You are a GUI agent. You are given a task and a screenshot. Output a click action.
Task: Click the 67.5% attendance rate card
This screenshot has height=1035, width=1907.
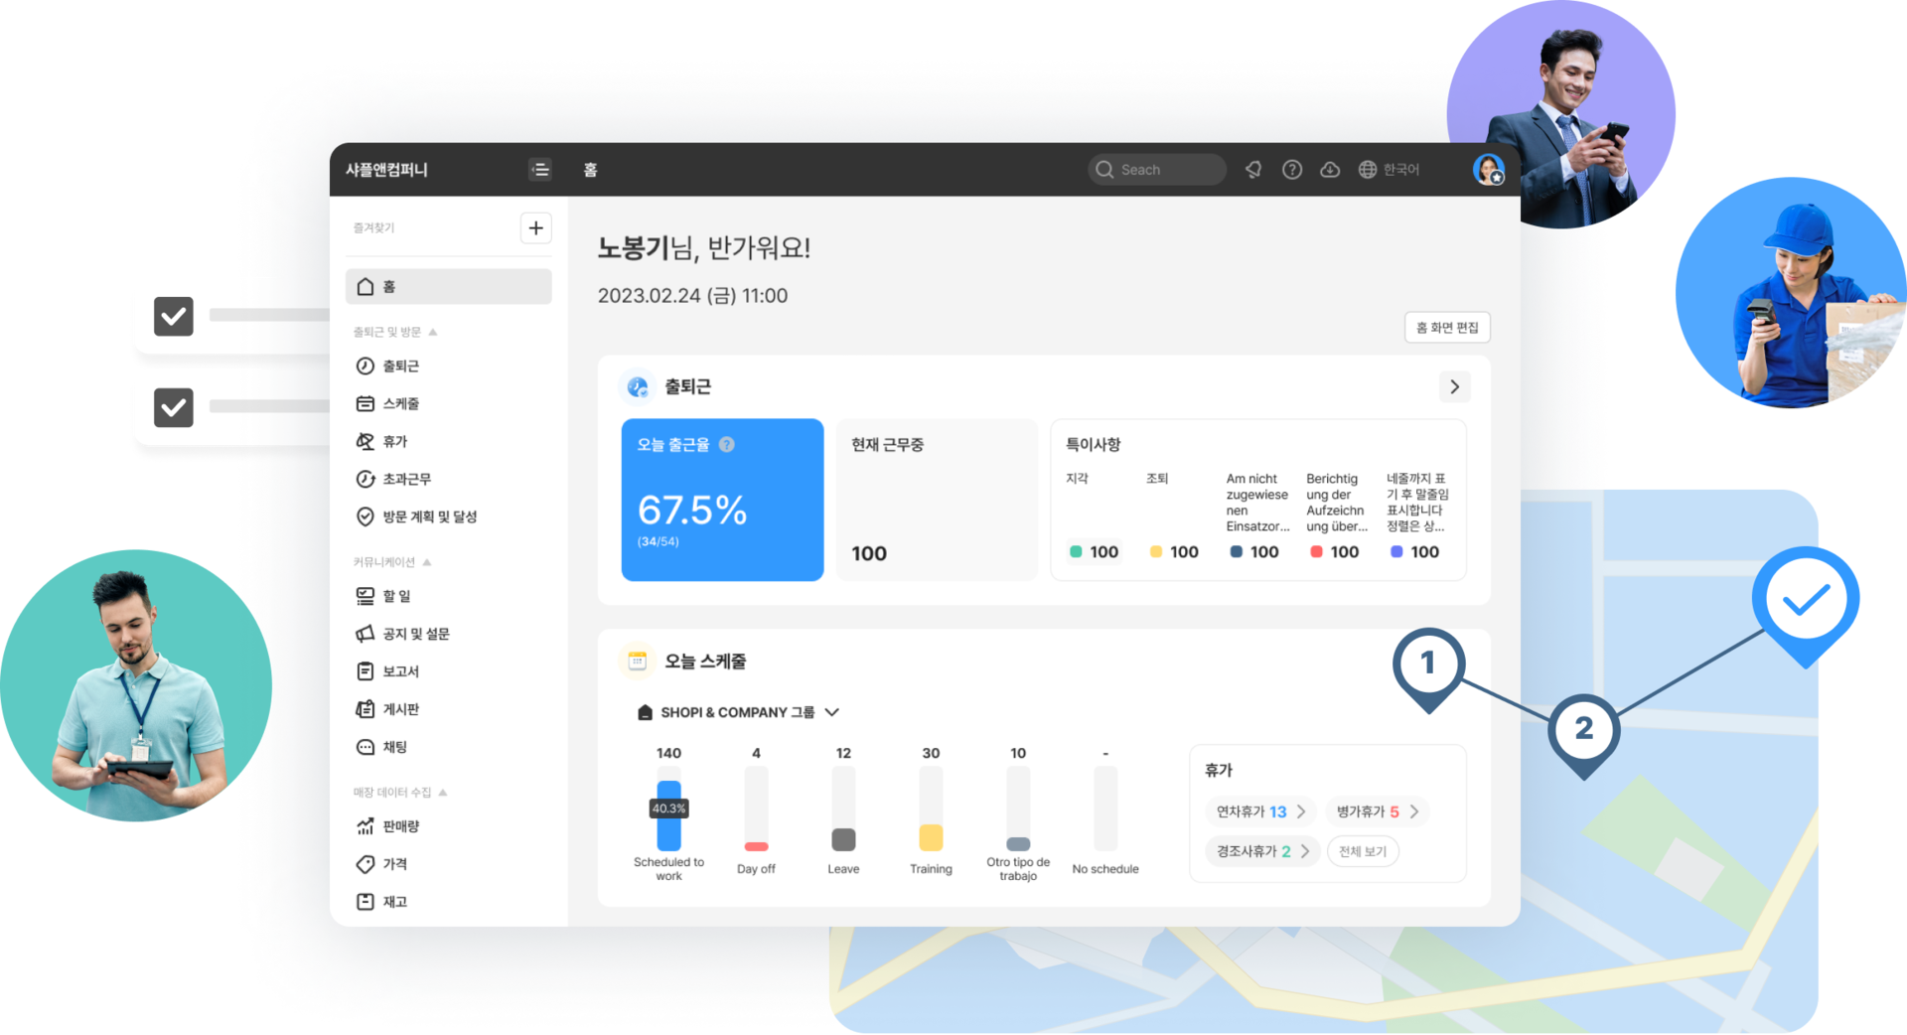722,500
